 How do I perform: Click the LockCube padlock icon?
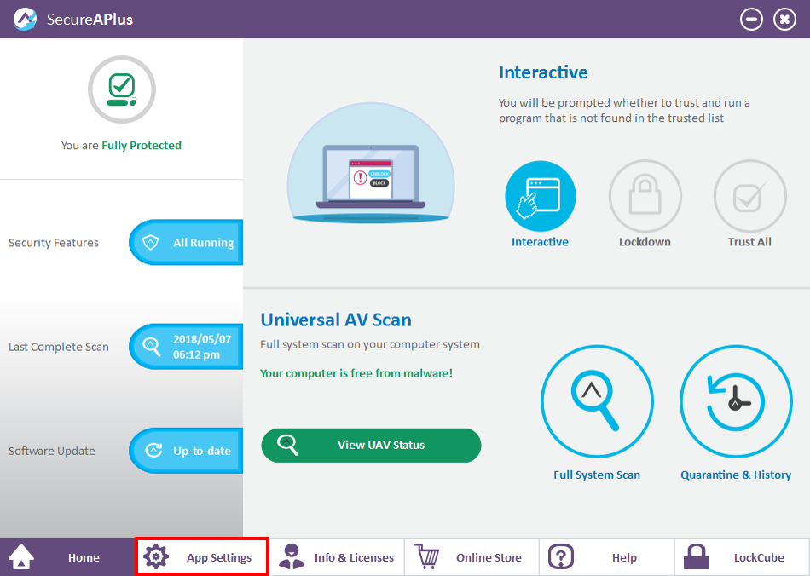pyautogui.click(x=696, y=556)
